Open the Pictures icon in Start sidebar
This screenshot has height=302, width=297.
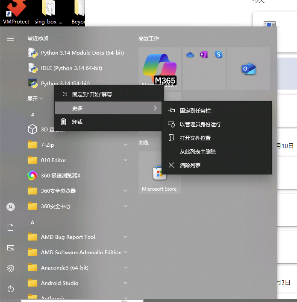tap(11, 248)
